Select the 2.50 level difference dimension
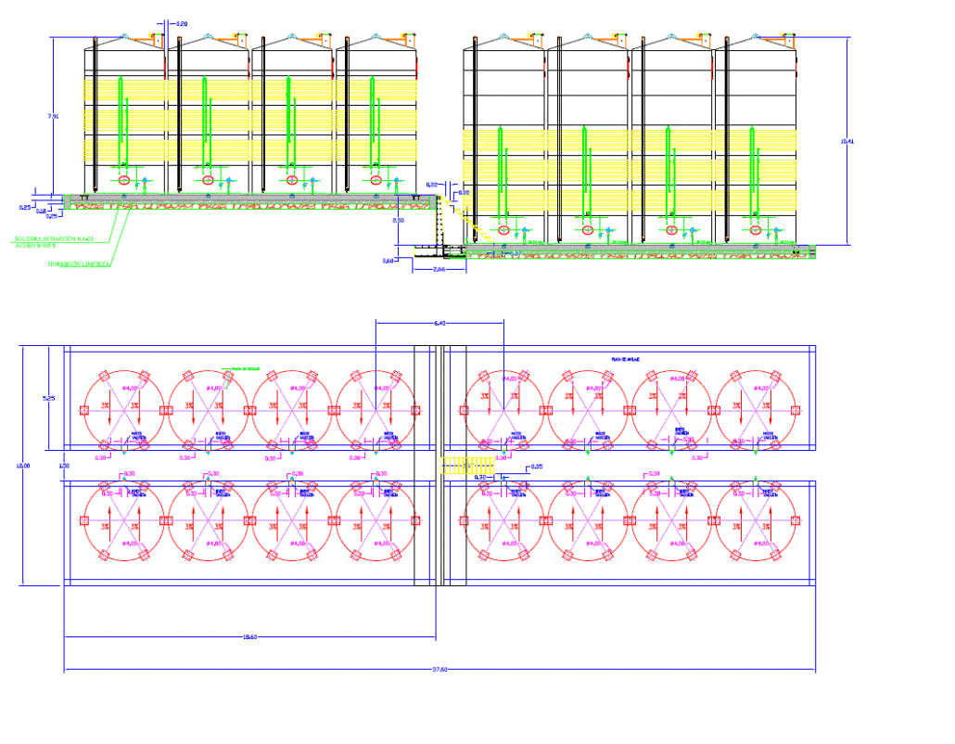 pos(398,221)
